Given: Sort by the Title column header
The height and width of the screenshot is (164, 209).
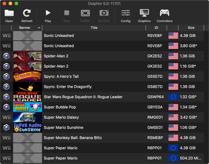Looking at the screenshot, I should coord(94,28).
